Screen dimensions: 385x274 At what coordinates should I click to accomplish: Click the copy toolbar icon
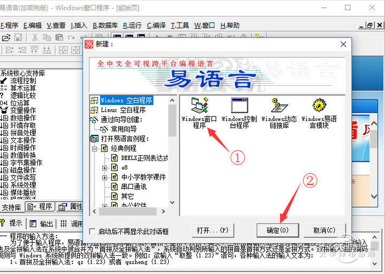[x=47, y=37]
